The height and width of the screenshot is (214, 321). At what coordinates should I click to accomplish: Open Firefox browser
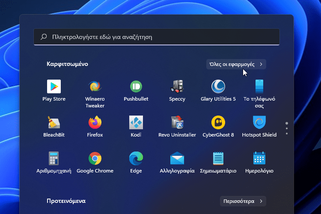click(x=95, y=123)
